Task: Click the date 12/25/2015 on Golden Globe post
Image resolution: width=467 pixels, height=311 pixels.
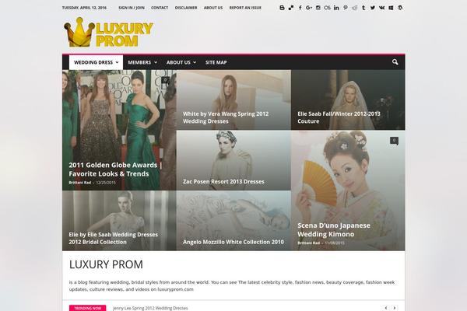Action: point(106,183)
